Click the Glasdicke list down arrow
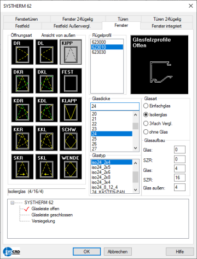 click(x=135, y=148)
